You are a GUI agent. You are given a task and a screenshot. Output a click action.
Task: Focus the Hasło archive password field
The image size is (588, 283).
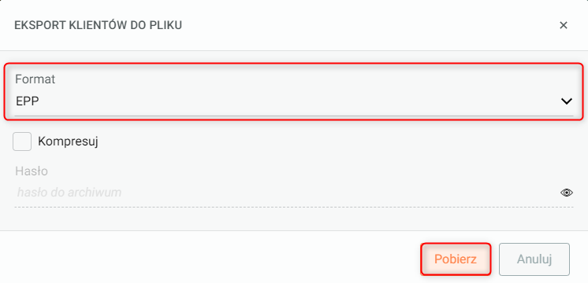pos(294,193)
